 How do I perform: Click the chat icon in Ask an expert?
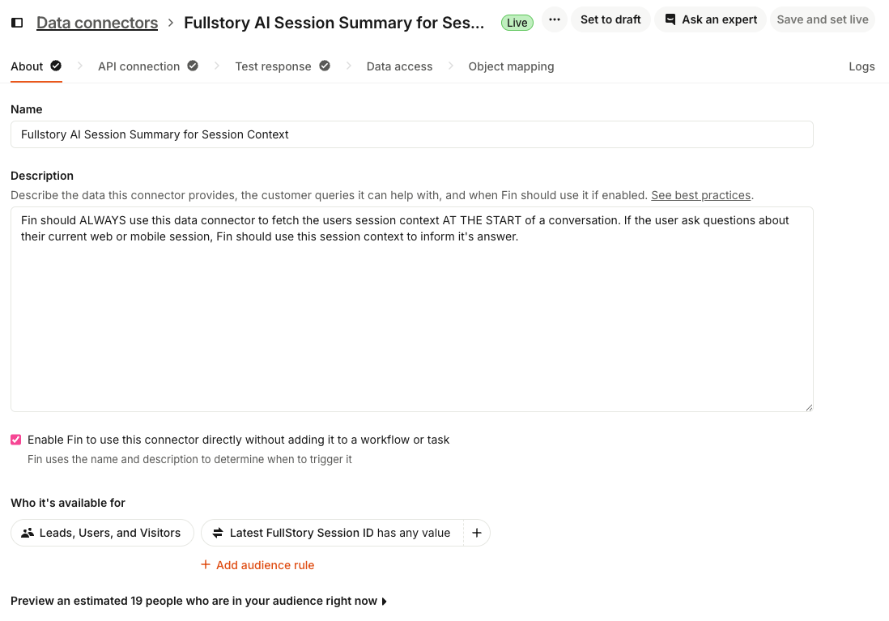point(670,19)
